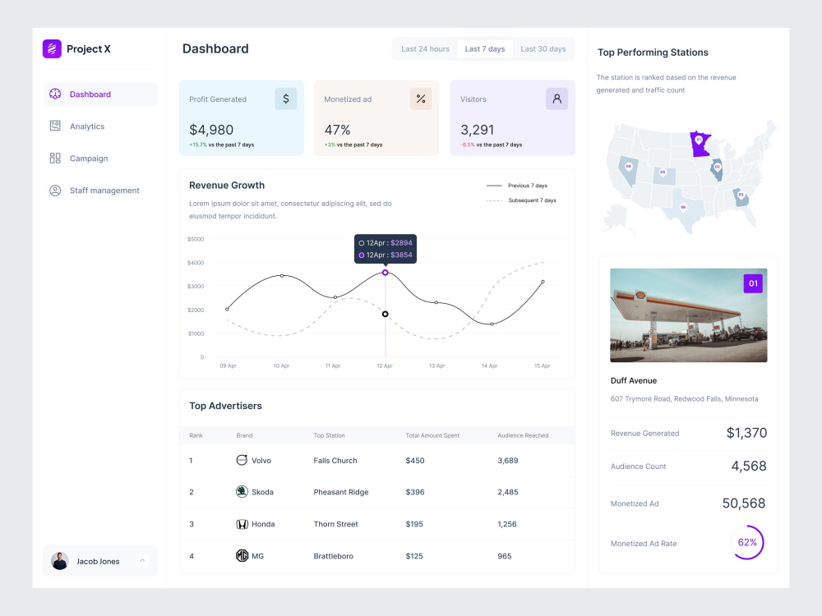Click the 62% Monetized Ad Rate ring
The height and width of the screenshot is (616, 822).
click(747, 542)
